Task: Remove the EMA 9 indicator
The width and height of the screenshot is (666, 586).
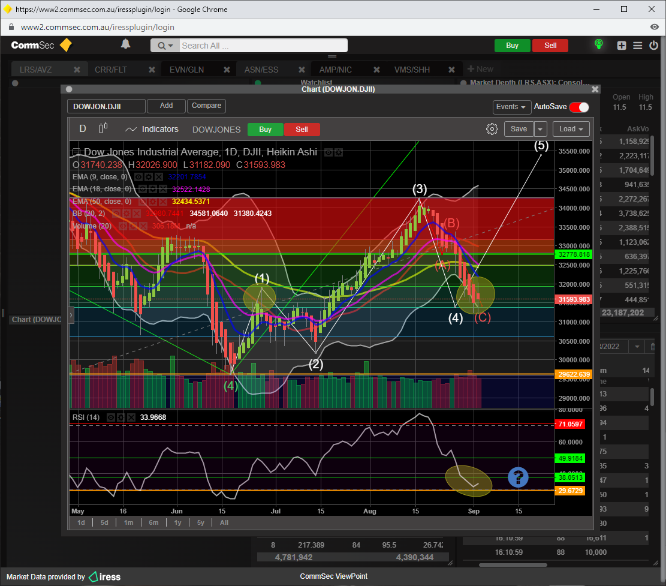Action: click(x=158, y=177)
